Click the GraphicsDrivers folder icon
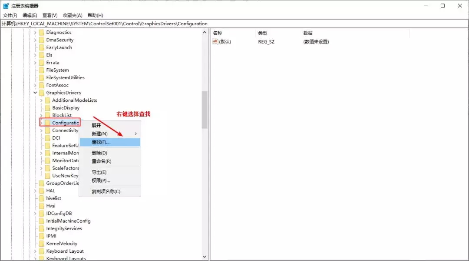The height and width of the screenshot is (261, 469). (x=42, y=93)
